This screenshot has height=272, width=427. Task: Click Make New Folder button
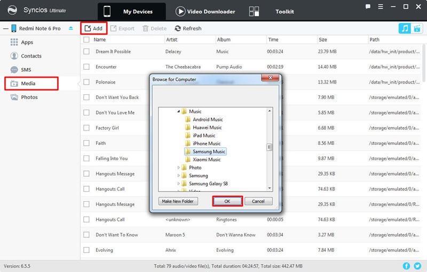(178, 201)
